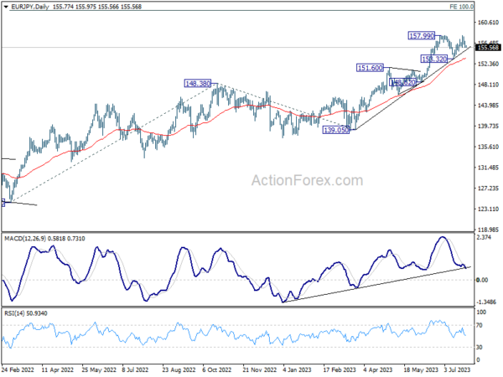The width and height of the screenshot is (503, 377).
Task: Click the MACD 0.00 scale value
Action: coord(483,280)
